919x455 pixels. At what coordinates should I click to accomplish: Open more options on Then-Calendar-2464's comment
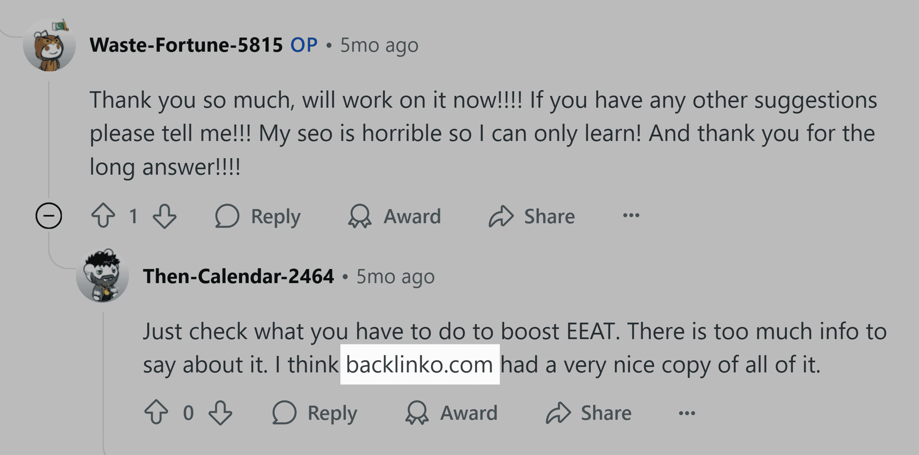coord(687,413)
